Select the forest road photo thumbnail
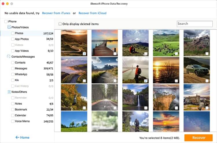 105,97
